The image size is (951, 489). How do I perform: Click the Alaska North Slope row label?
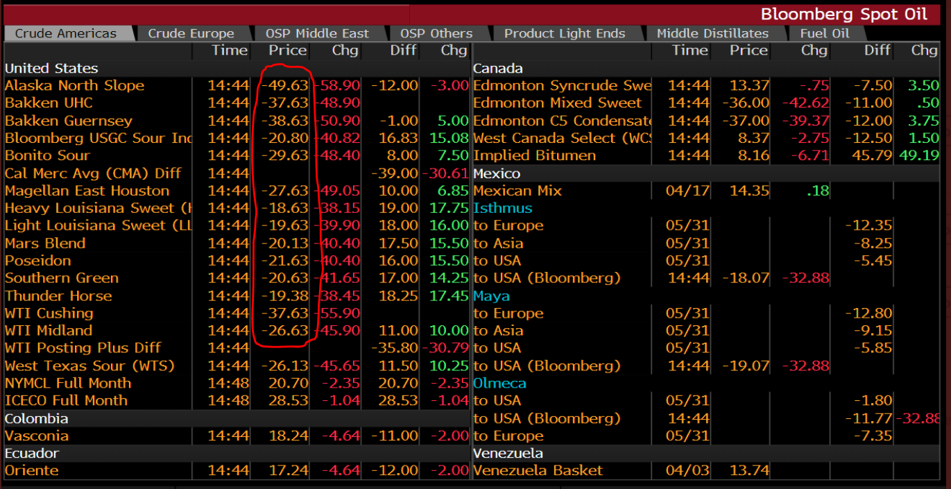point(74,85)
